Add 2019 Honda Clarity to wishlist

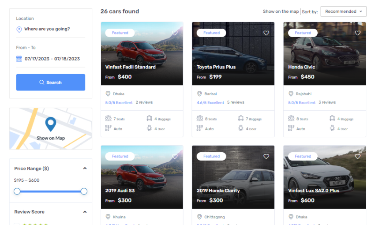[x=266, y=157]
